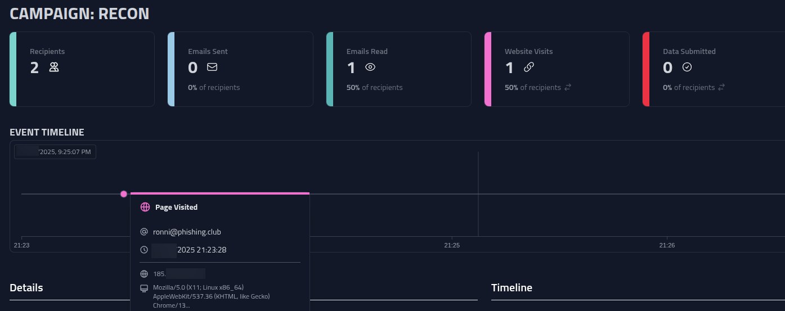The image size is (785, 311).
Task: Open the Recipients stat card
Action: [x=82, y=69]
